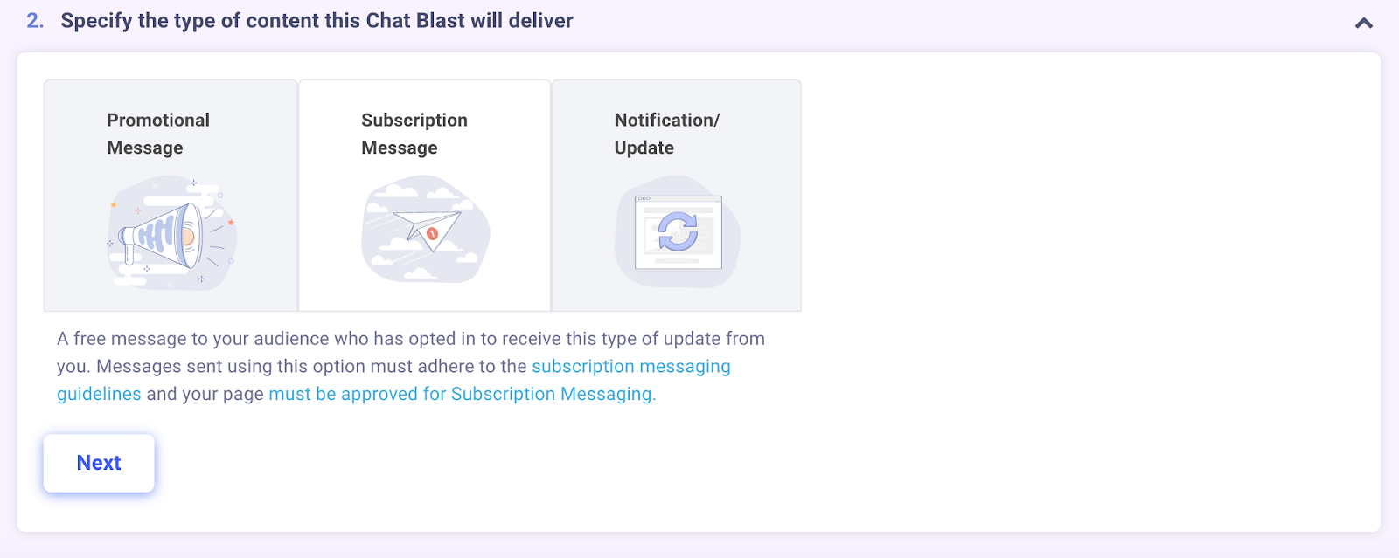Click the "Promotional Message" label text
This screenshot has width=1399, height=558.
158,134
